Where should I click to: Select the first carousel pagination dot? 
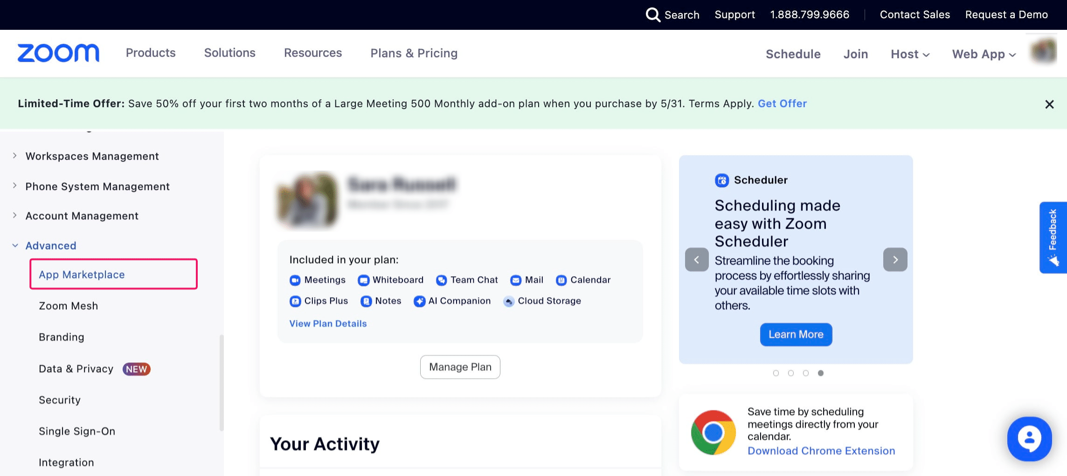coord(776,373)
